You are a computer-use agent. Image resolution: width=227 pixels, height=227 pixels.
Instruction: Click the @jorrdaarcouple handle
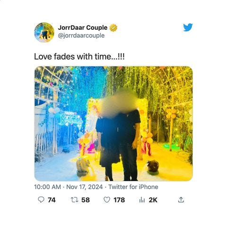coord(81,35)
